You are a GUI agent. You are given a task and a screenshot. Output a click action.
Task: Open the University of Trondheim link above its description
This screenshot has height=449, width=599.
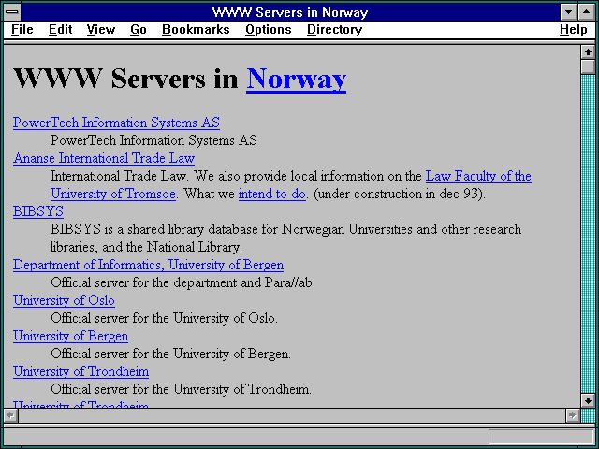click(x=81, y=371)
